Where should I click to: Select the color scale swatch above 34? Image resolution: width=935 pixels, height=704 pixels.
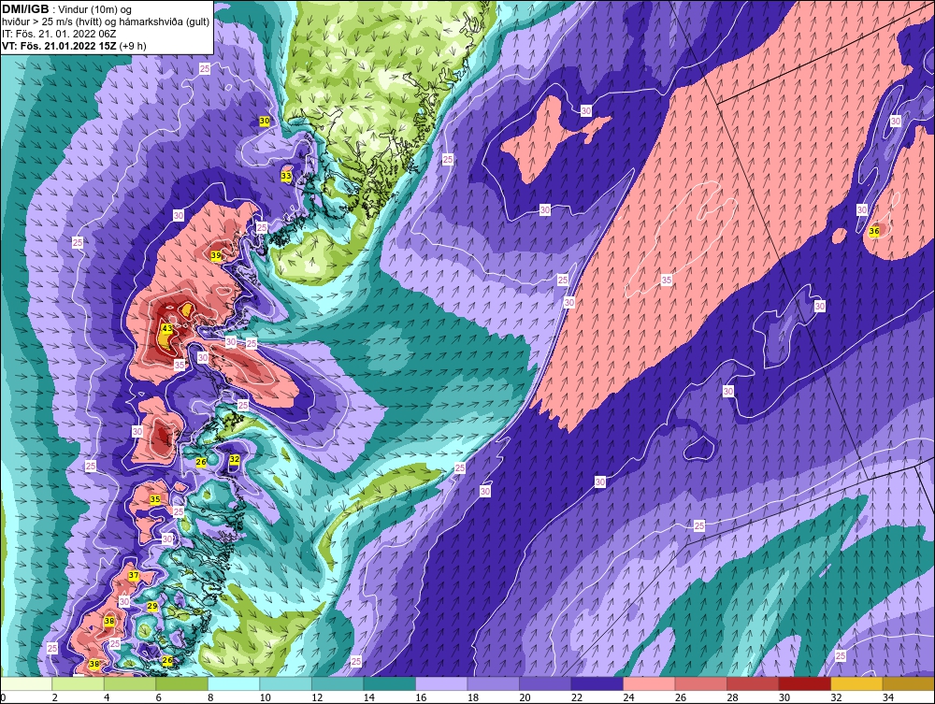(908, 683)
